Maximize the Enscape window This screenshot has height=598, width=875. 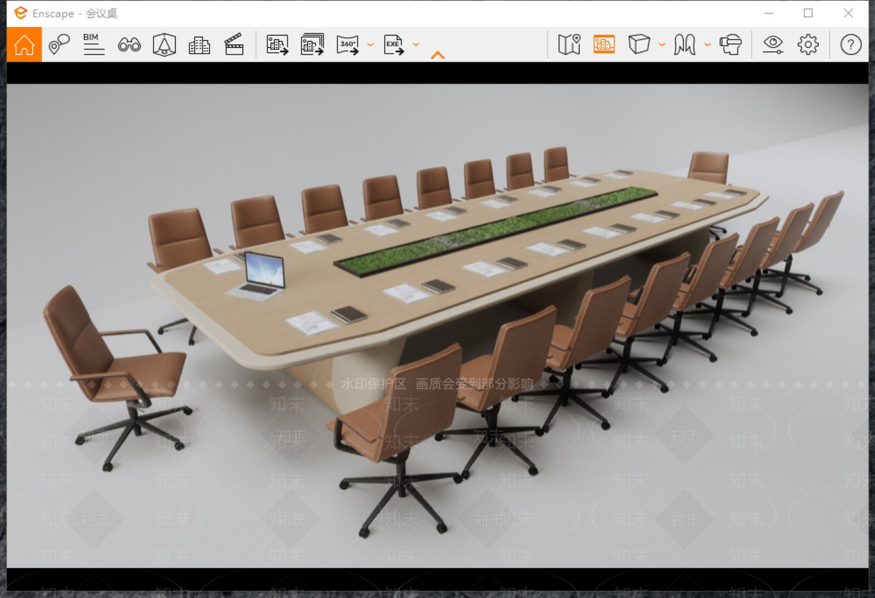[808, 13]
